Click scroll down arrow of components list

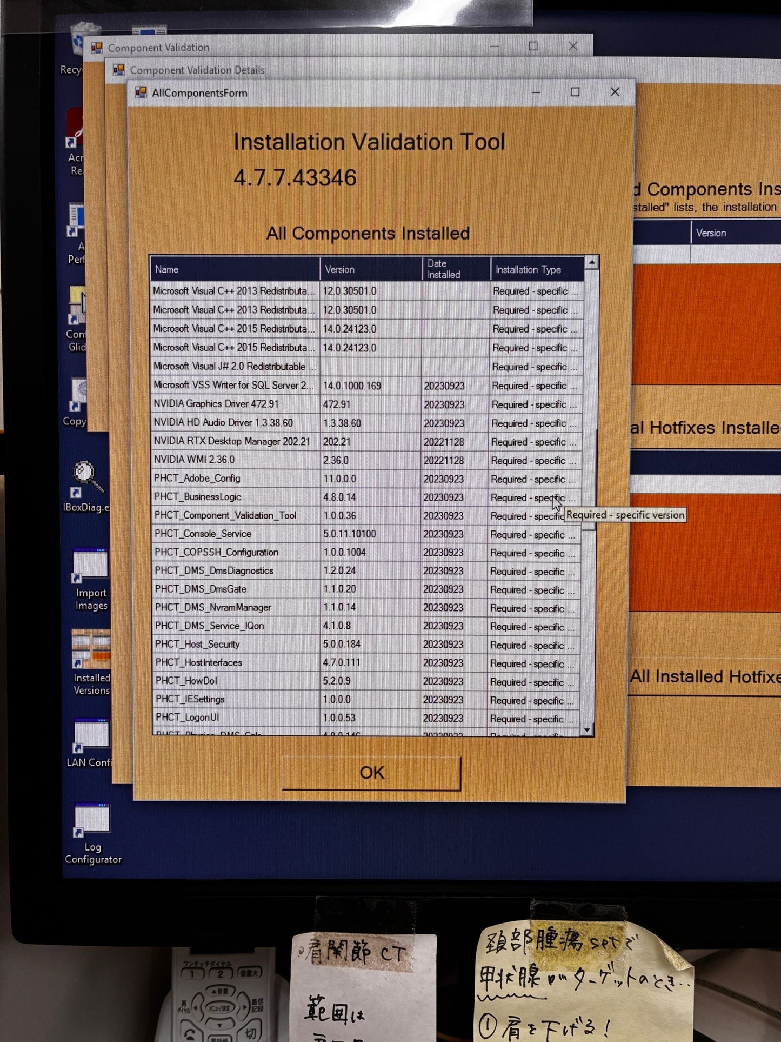point(588,730)
